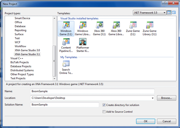
Task: Select Office project type
Action: point(18,22)
